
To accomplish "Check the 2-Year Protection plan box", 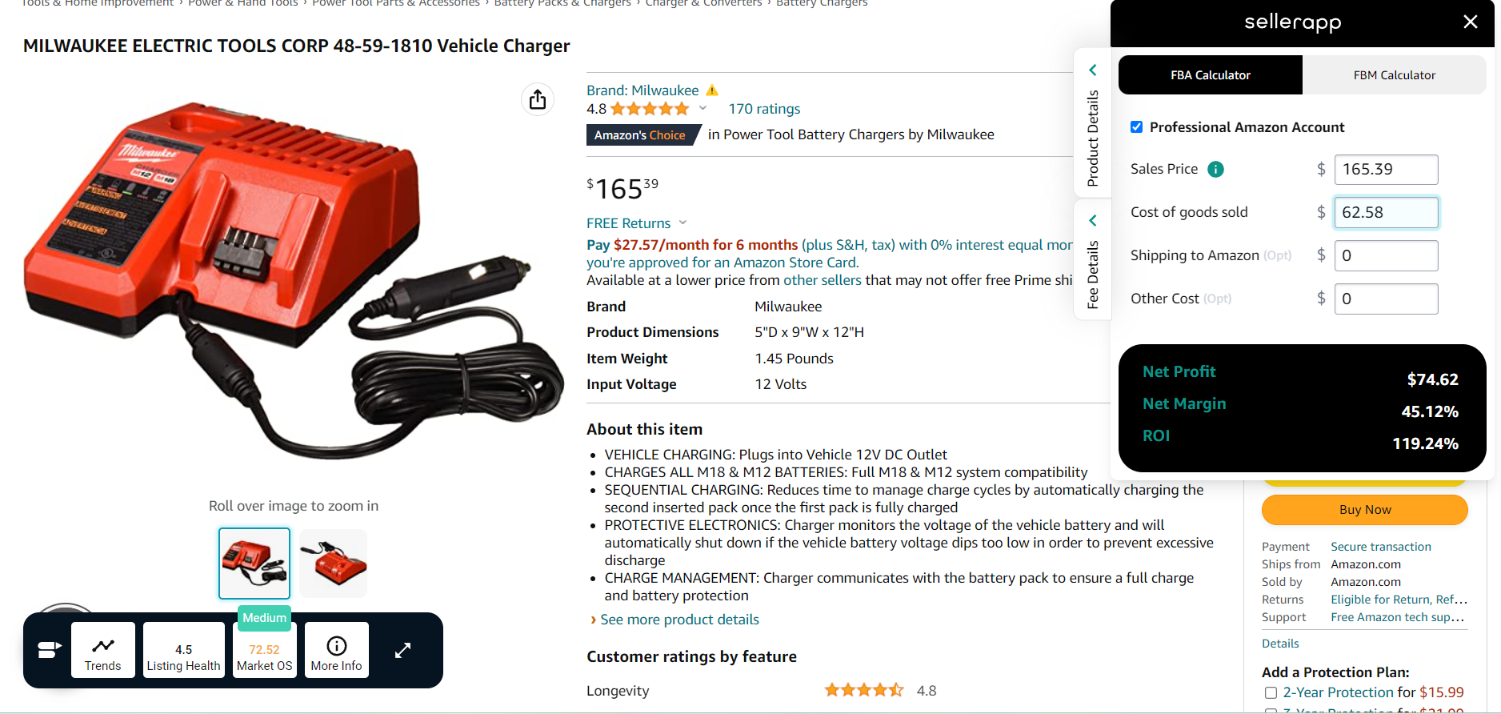I will point(1271,692).
